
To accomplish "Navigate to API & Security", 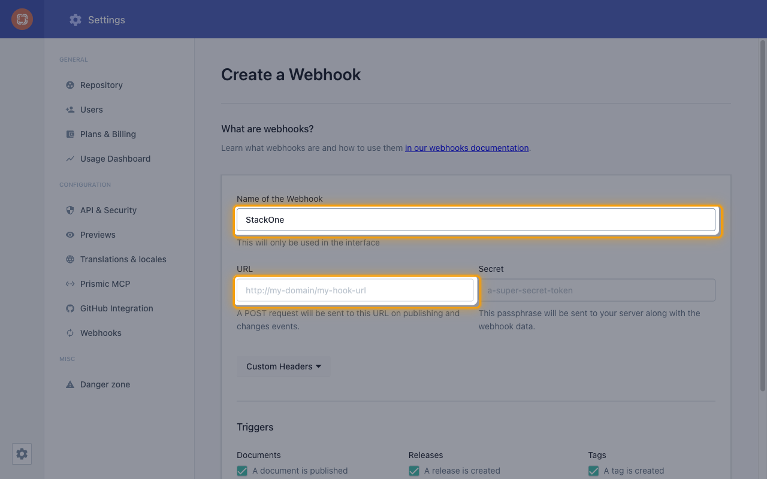I will 108,210.
